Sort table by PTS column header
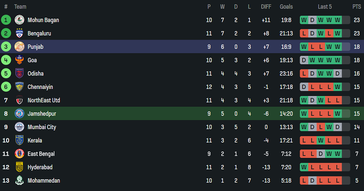Viewport: 364px width, 191px height. click(357, 7)
